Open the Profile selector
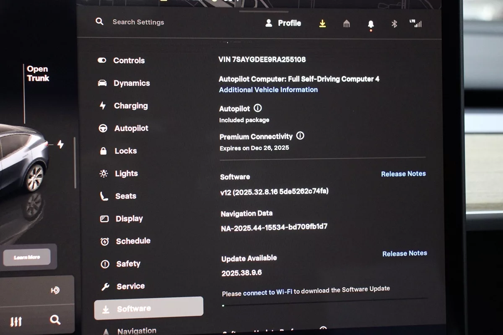 point(283,23)
